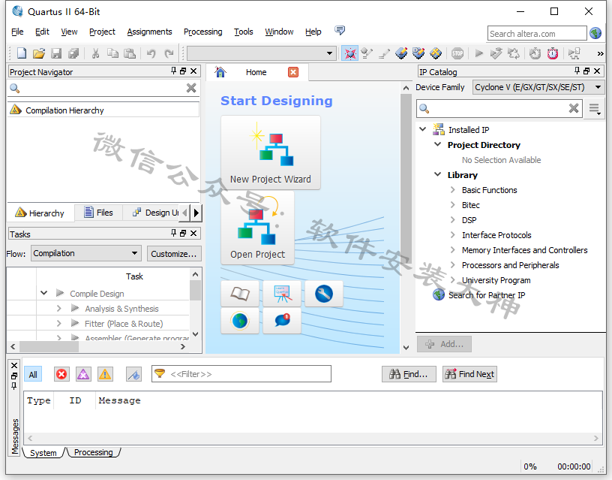The image size is (612, 480).
Task: Open the empty project dropdown in toolbar
Action: click(x=261, y=53)
